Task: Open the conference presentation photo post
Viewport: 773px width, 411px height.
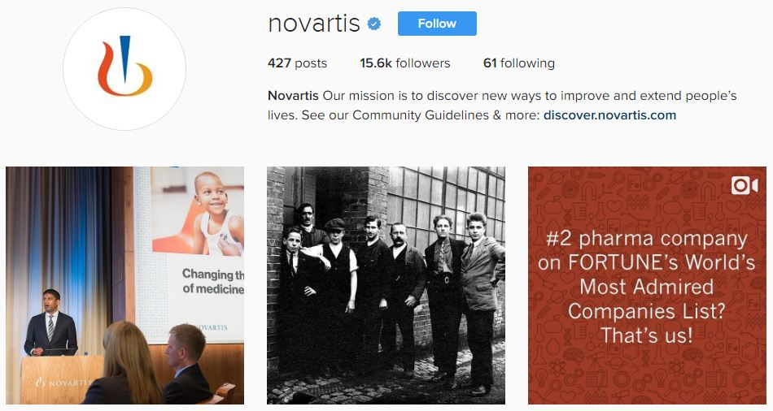Action: click(x=124, y=285)
